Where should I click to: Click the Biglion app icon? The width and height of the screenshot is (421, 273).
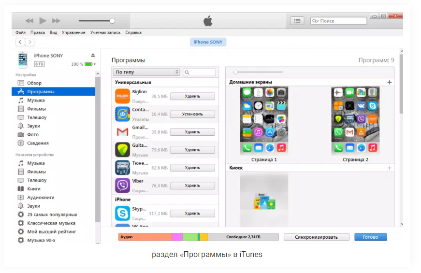tap(122, 96)
